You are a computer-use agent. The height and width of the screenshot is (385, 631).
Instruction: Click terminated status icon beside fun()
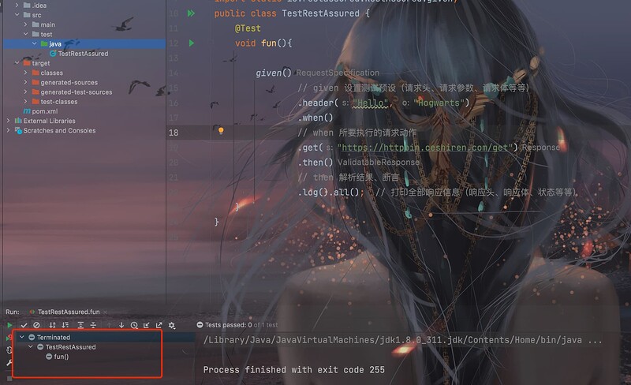click(49, 357)
